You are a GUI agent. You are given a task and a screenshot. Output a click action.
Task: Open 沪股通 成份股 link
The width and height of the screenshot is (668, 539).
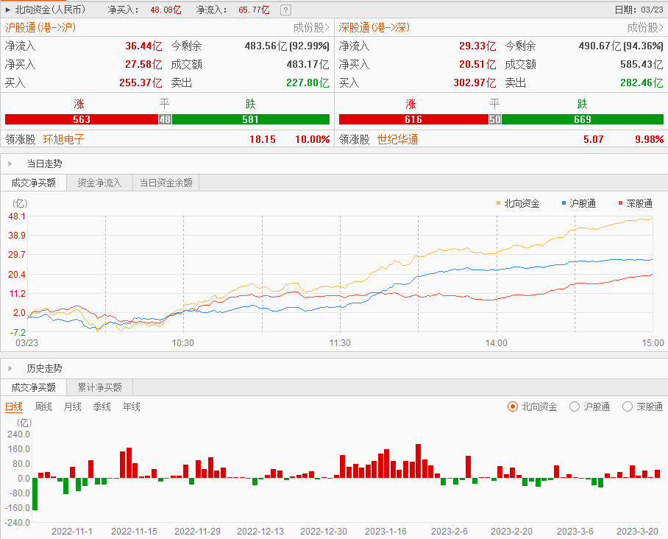point(311,28)
